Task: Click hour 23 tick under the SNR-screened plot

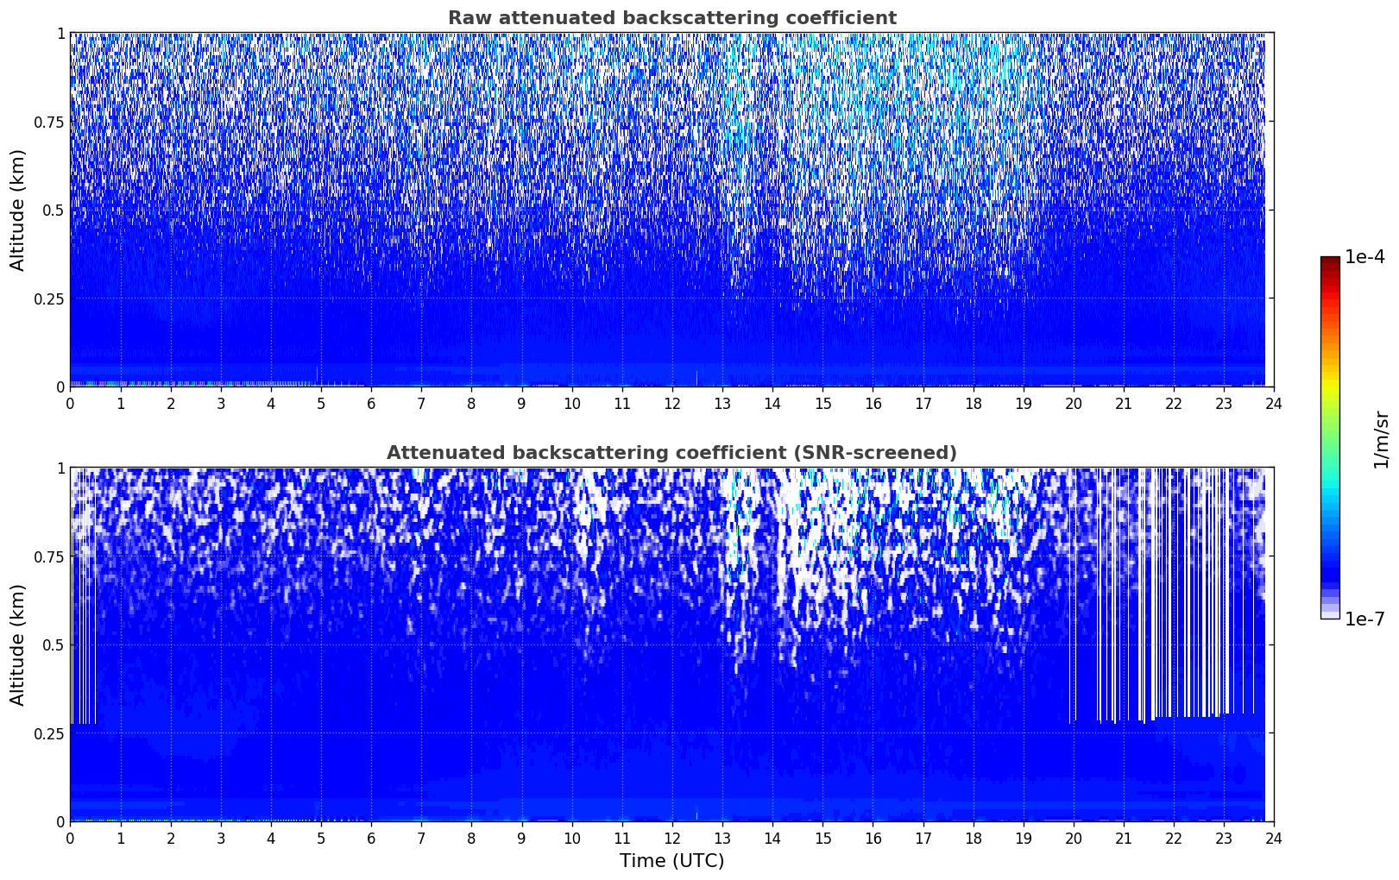Action: coord(1224,838)
